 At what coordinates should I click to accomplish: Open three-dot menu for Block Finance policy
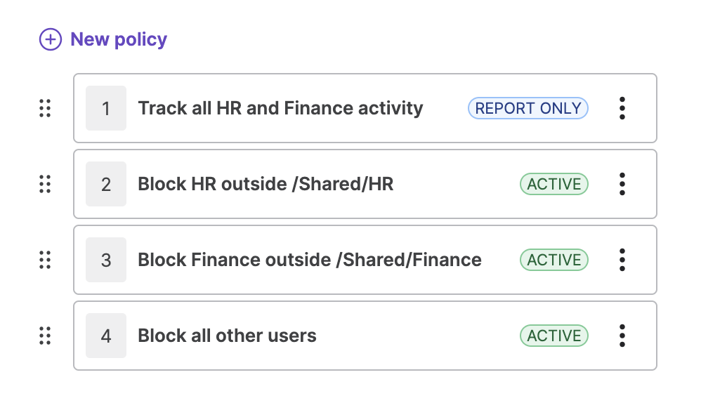coord(622,260)
